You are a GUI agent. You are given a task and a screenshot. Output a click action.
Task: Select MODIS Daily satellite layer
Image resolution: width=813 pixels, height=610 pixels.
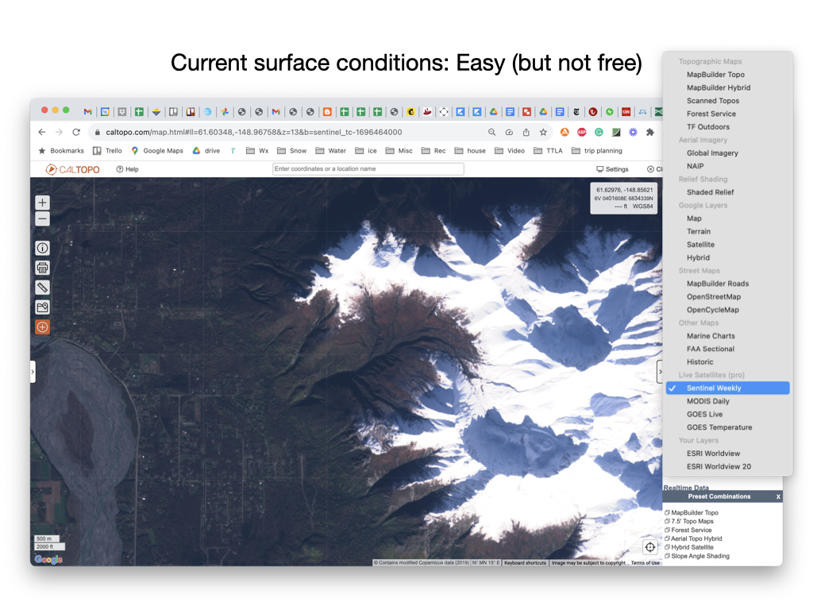[707, 401]
